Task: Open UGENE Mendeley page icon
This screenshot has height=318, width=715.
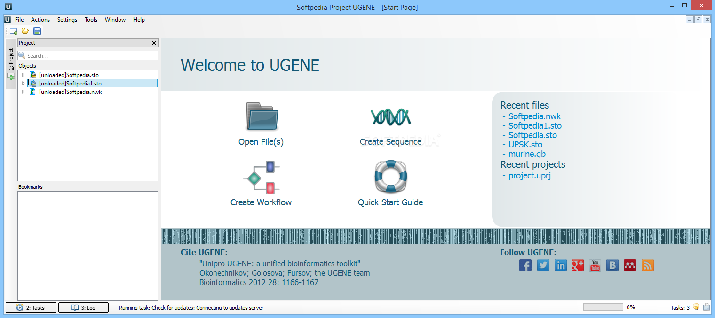Action: tap(630, 265)
